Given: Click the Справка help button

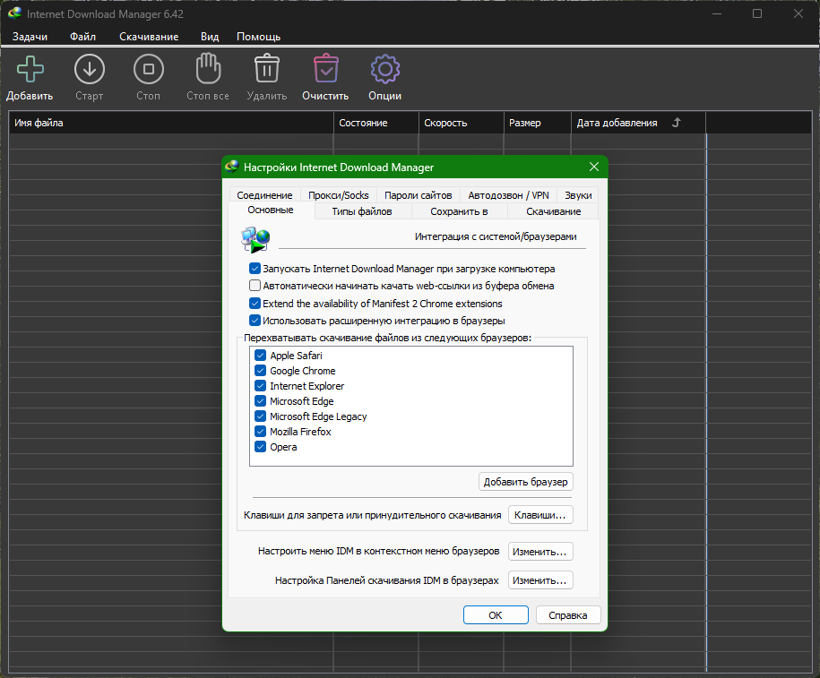Looking at the screenshot, I should [568, 615].
